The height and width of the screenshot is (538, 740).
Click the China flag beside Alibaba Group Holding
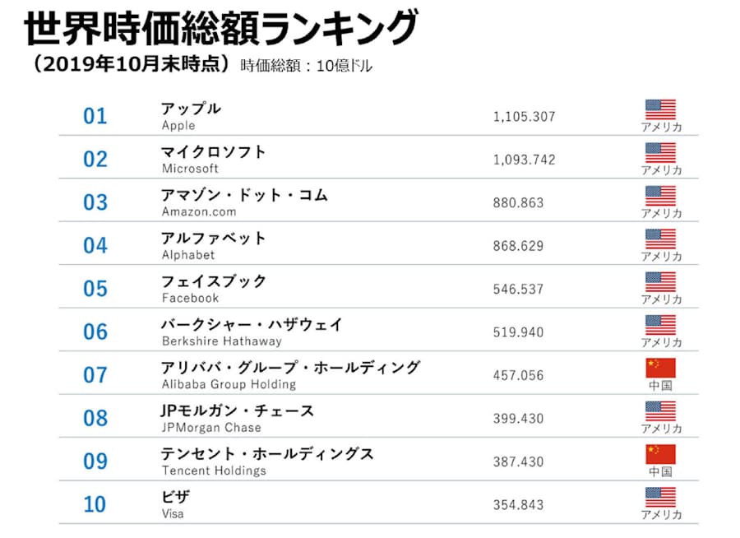pos(660,368)
